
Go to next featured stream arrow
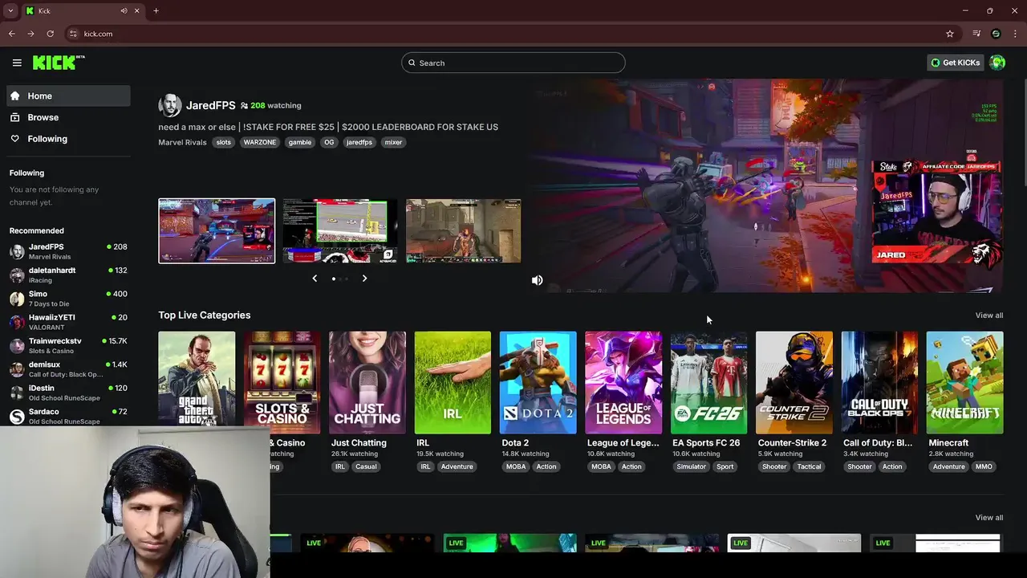click(x=364, y=279)
